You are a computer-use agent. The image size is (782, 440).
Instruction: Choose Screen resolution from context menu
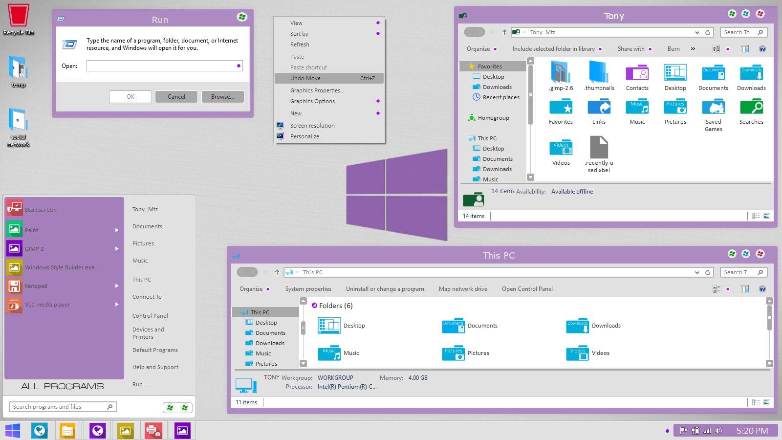pyautogui.click(x=329, y=126)
